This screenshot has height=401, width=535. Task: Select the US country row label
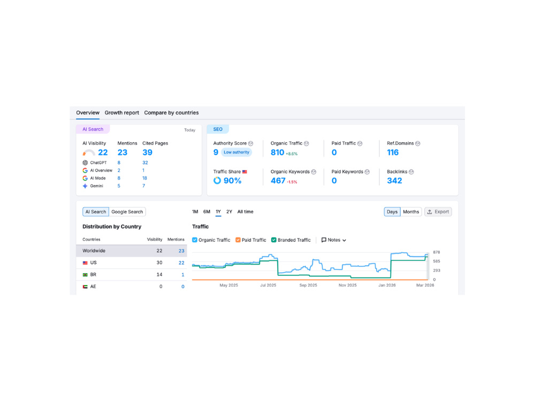click(x=94, y=263)
